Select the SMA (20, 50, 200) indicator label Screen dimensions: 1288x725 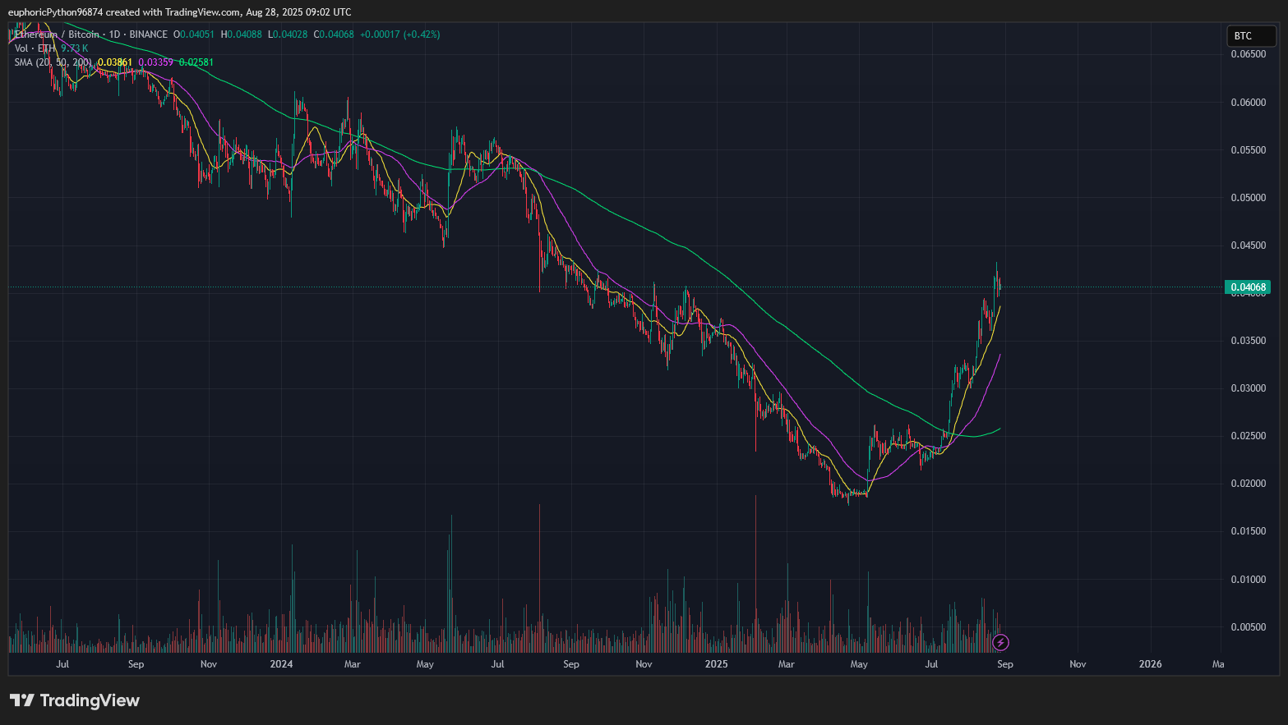(x=53, y=62)
